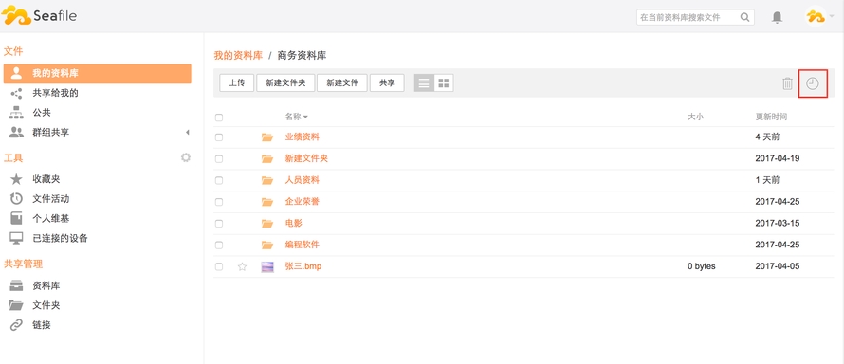844x364 pixels.
Task: Click the 共享 share button
Action: tap(387, 82)
